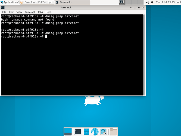Open the File Manager drawer icon in the dock
Screen dimensions: 181x136
[86, 132]
